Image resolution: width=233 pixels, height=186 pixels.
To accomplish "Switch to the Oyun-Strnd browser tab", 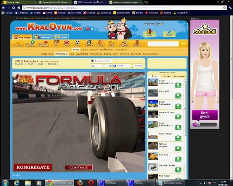I will [x=54, y=2].
